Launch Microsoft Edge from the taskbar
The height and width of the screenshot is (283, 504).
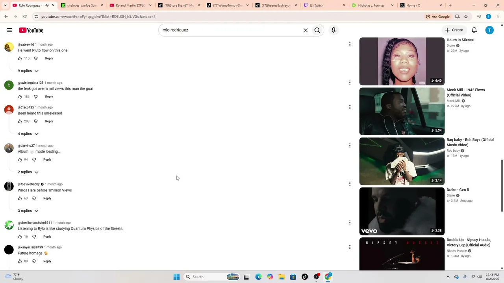click(258, 277)
